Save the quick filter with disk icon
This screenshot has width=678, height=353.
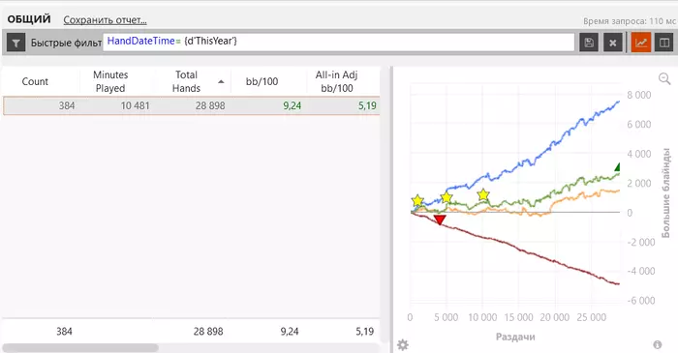point(589,43)
